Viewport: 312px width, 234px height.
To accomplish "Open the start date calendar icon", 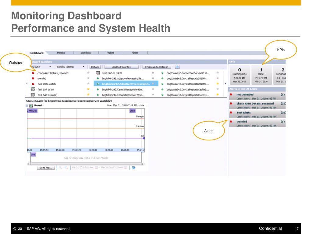I will pos(96,168).
